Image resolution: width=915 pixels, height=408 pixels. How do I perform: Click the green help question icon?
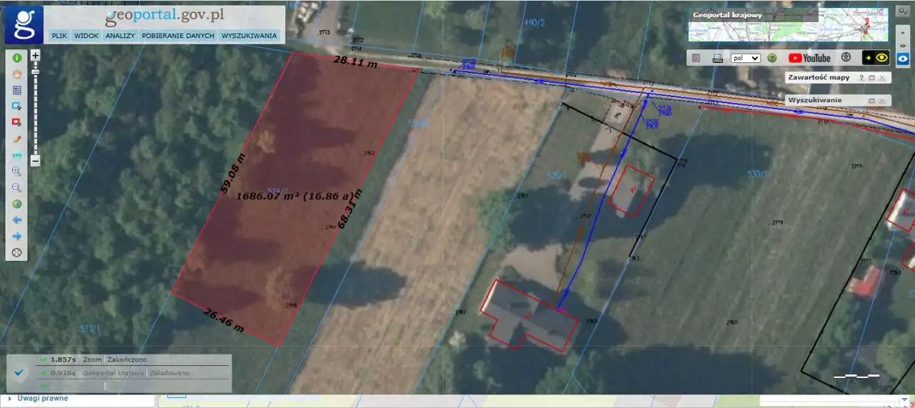(772, 58)
